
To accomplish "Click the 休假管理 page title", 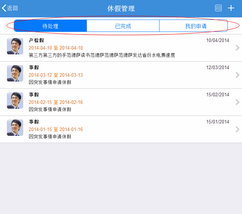I will [121, 8].
